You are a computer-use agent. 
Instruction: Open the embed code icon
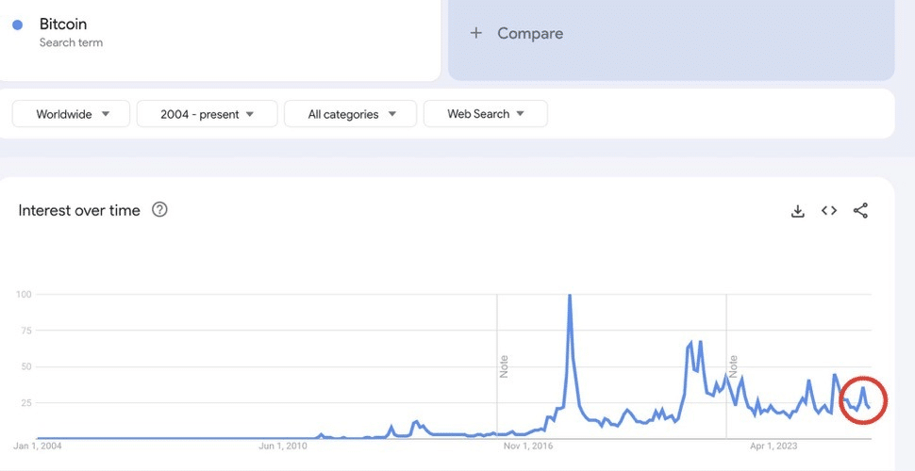(829, 211)
